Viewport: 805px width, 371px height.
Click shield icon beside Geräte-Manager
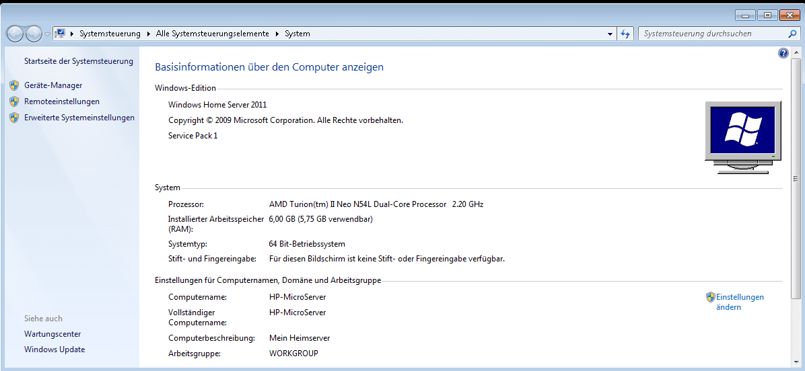[14, 85]
